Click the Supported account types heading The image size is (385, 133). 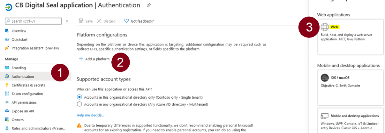(104, 79)
